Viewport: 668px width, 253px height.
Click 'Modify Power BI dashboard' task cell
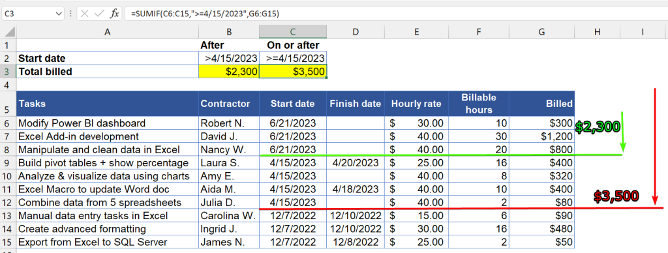(107, 123)
